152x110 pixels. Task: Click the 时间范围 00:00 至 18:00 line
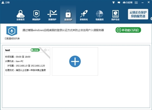click(x=18, y=57)
